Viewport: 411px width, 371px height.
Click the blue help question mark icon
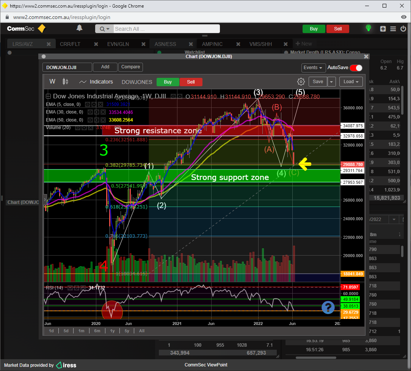tap(328, 307)
